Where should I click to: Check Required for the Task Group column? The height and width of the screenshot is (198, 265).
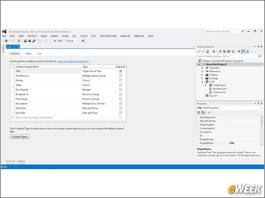120,99
